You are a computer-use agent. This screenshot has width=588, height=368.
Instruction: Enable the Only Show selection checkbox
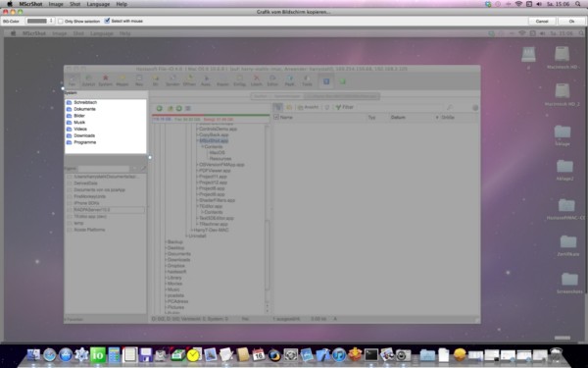[x=61, y=21]
